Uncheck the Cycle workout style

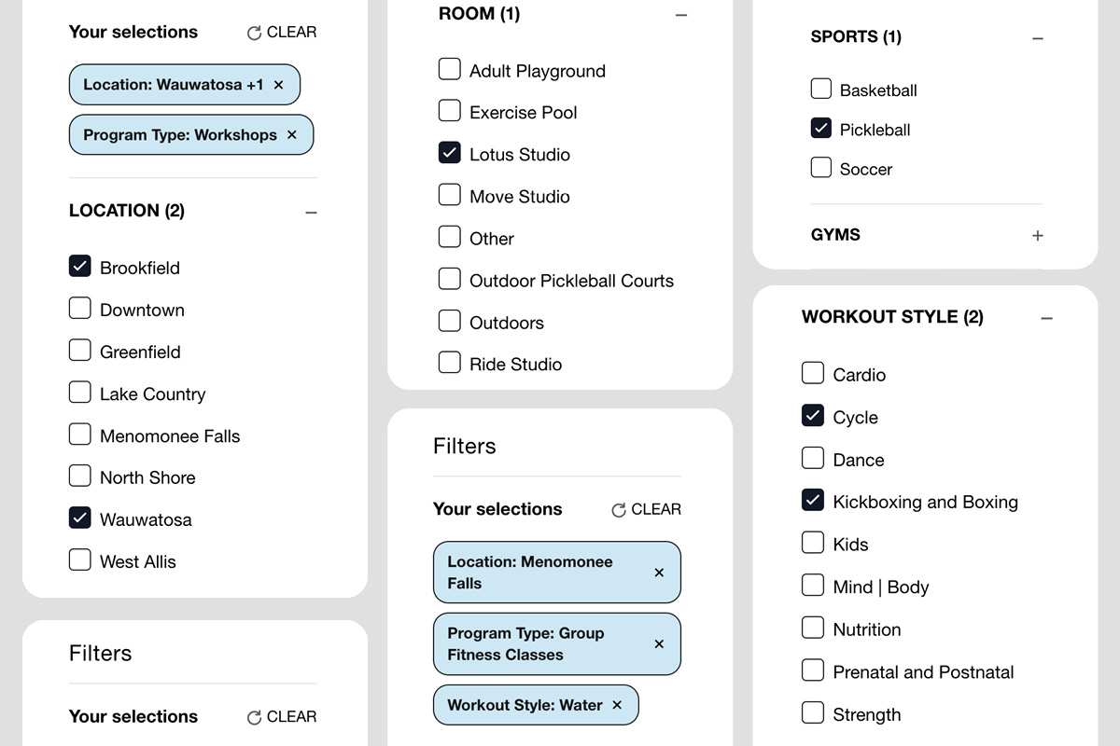813,416
